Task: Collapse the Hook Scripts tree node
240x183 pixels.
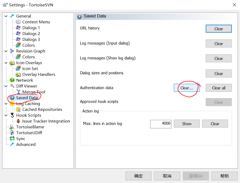Action: [x=6, y=115]
